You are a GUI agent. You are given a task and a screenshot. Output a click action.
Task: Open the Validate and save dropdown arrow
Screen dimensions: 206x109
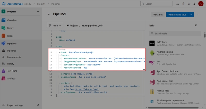click(x=191, y=15)
